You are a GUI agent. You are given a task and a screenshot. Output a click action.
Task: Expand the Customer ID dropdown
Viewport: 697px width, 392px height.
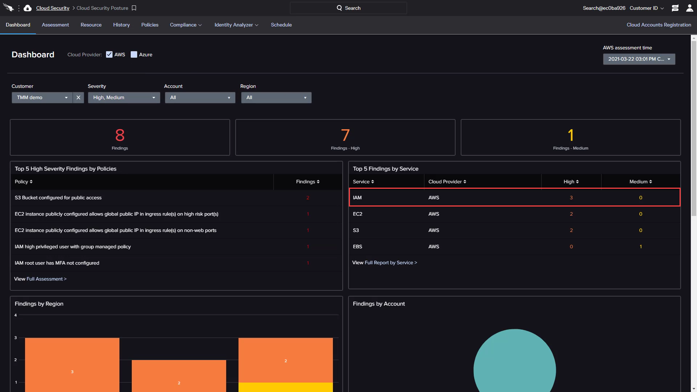click(647, 8)
